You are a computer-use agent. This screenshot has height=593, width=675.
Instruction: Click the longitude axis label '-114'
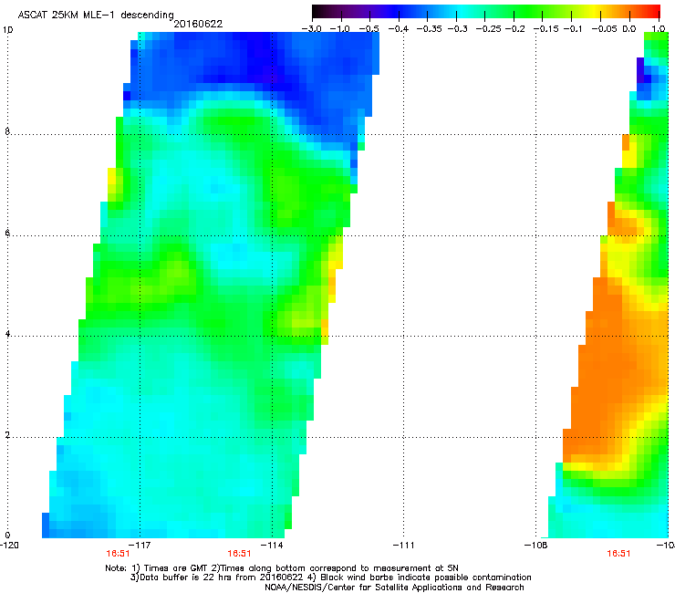coord(272,546)
